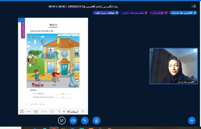
Task: Toggle screen sharing button
Action: 62,120
